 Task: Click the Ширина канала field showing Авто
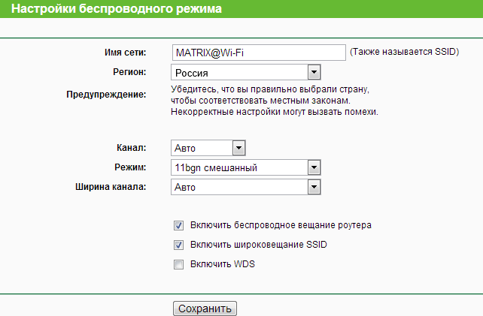[x=246, y=187]
